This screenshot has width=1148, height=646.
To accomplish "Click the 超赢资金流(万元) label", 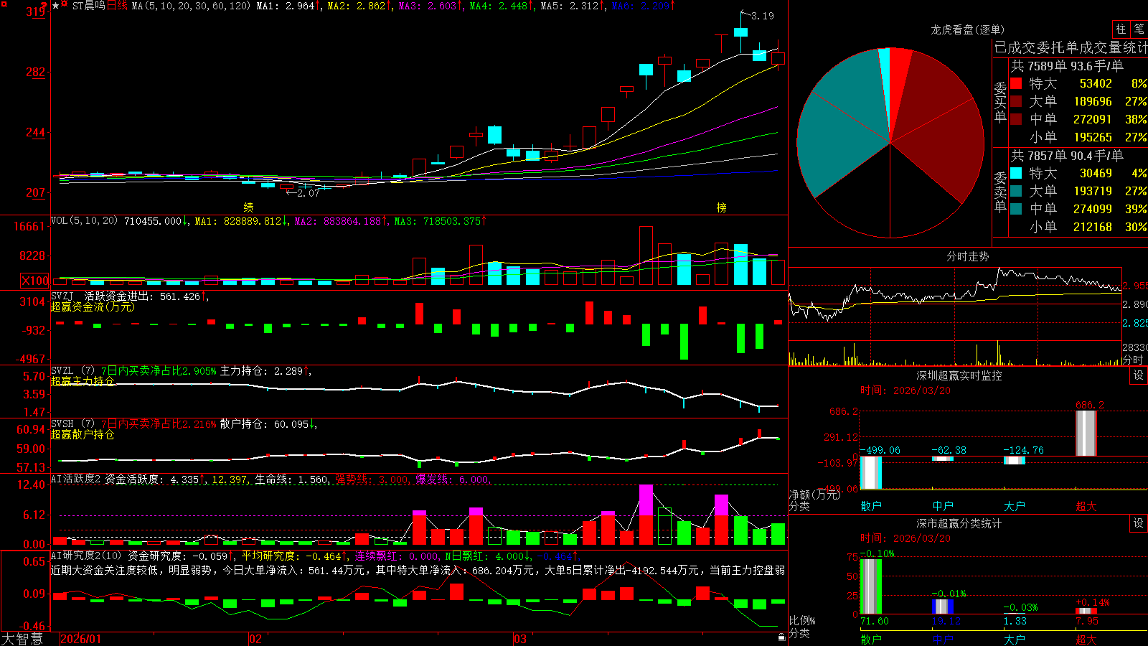I will (x=93, y=306).
